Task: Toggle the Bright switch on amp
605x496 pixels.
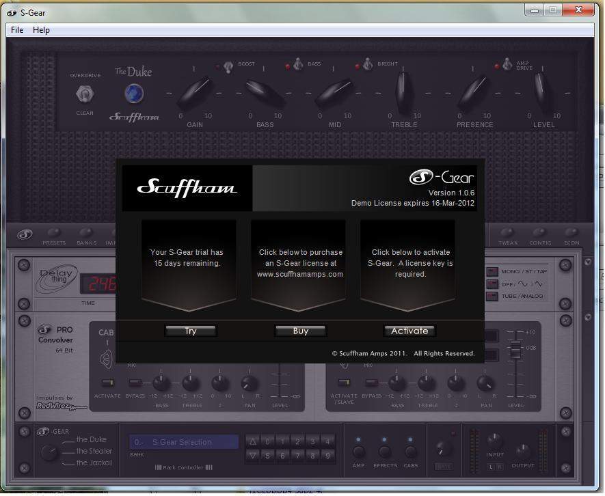Action: point(368,66)
